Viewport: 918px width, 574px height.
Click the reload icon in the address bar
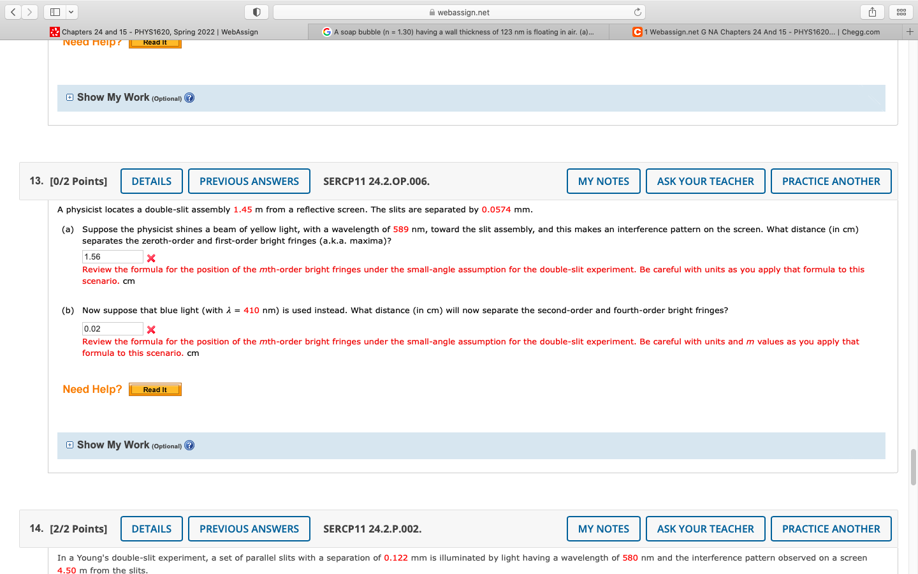pos(638,11)
